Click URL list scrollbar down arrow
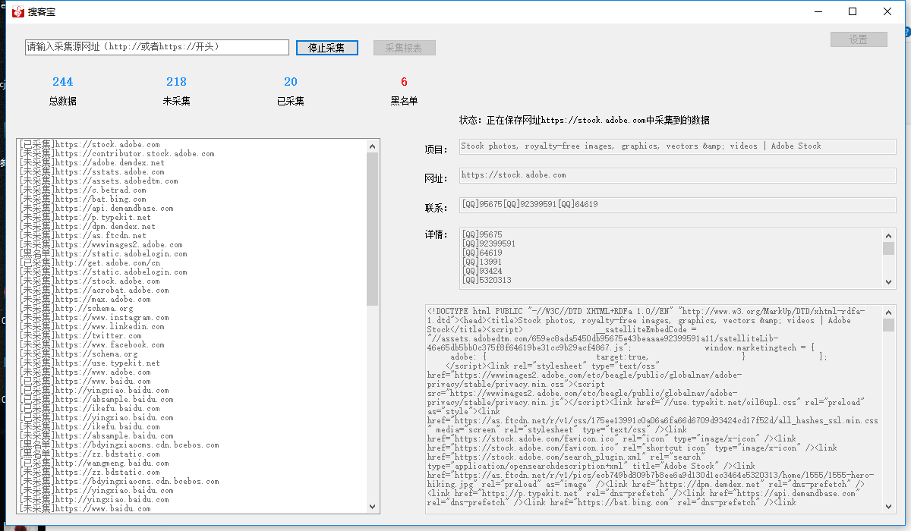 click(x=373, y=506)
